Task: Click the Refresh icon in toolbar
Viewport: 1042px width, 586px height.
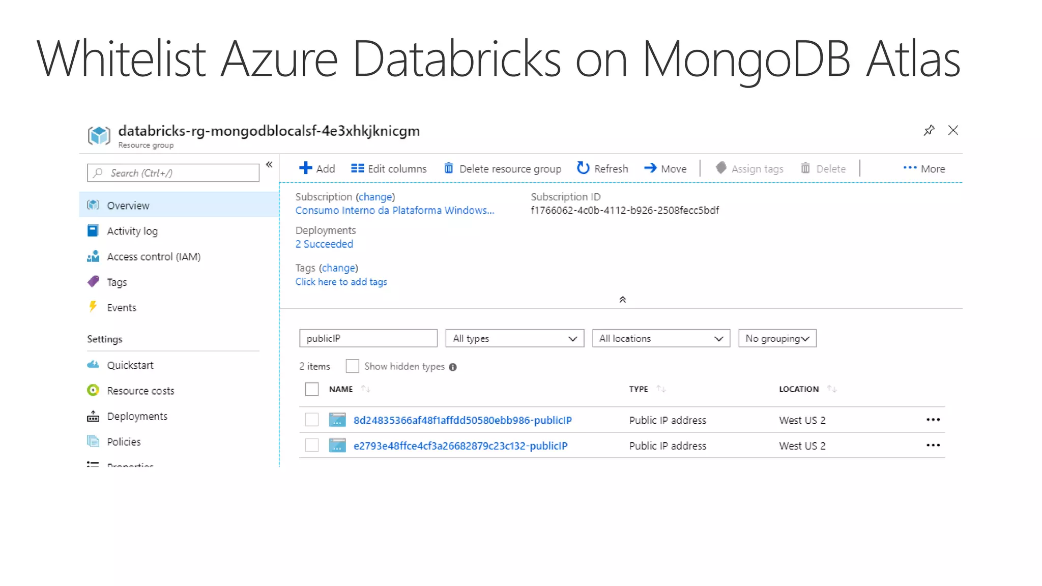Action: [x=583, y=168]
